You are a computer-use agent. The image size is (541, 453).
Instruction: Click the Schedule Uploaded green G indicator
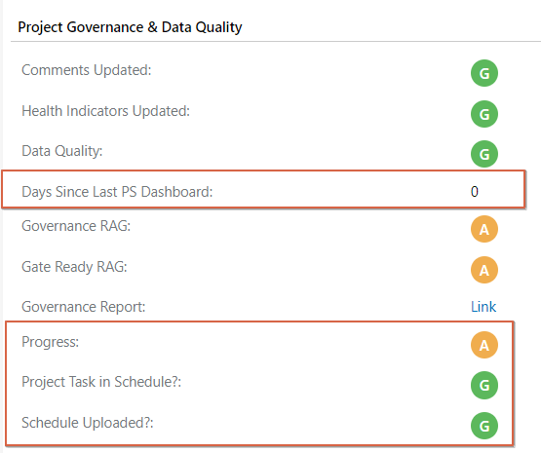484,426
